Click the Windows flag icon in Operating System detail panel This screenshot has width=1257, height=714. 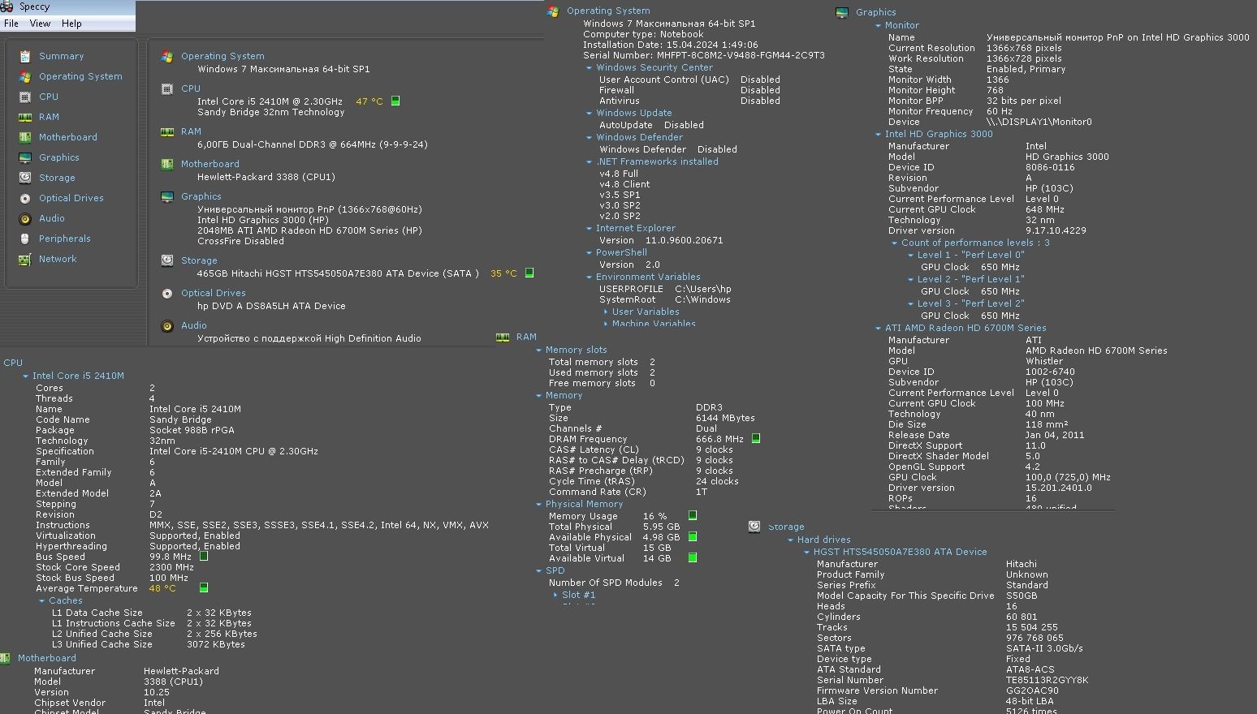pos(553,11)
